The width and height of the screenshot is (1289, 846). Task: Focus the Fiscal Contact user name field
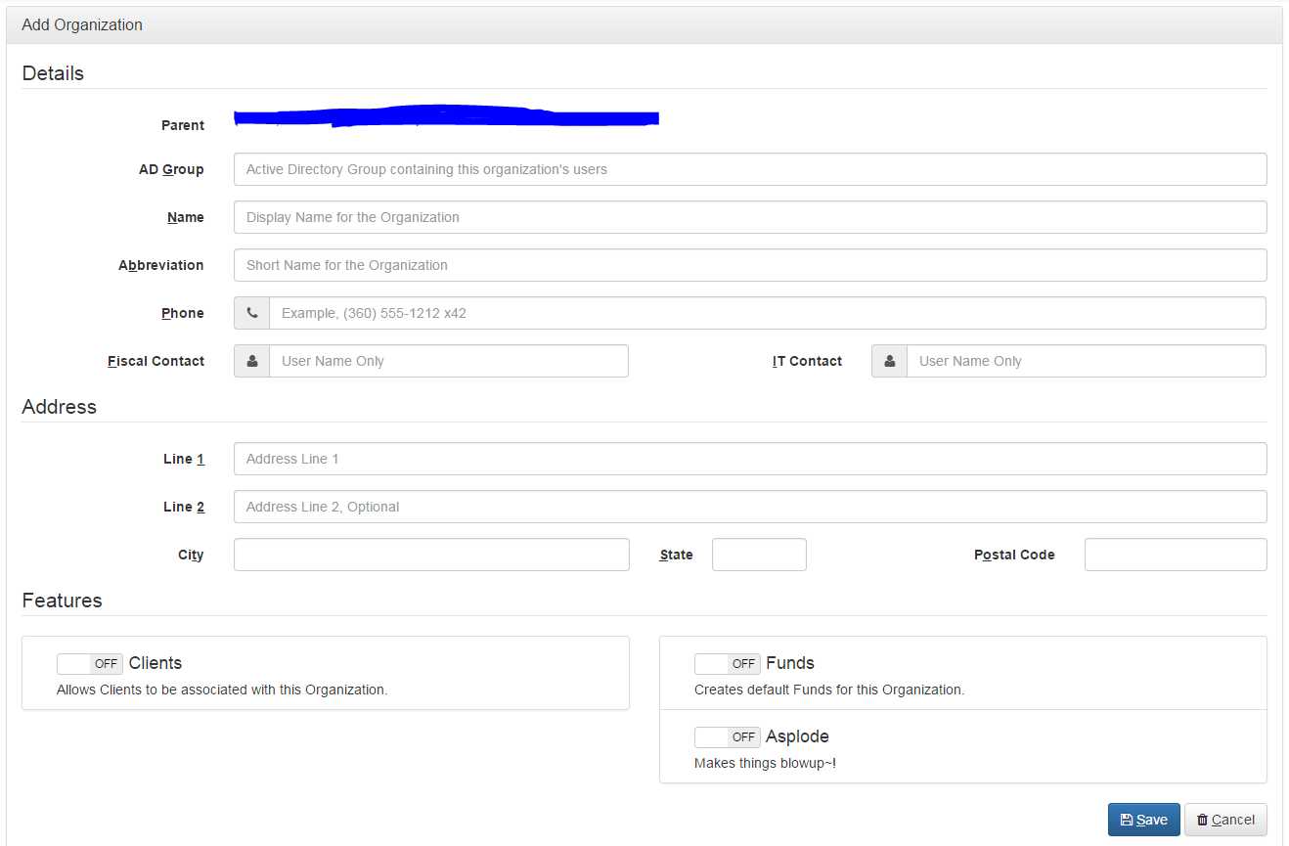[x=449, y=361]
